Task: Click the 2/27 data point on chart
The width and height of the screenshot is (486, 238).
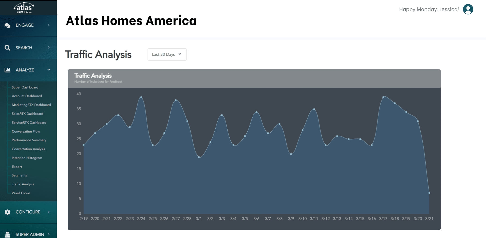Action: (176, 100)
